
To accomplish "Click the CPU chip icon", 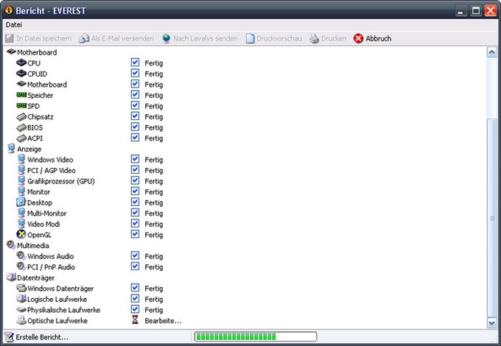I will [21, 63].
